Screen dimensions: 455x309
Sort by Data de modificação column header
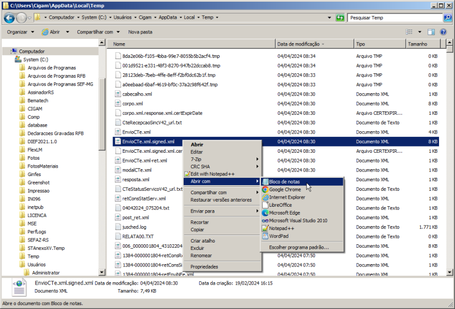(315, 44)
